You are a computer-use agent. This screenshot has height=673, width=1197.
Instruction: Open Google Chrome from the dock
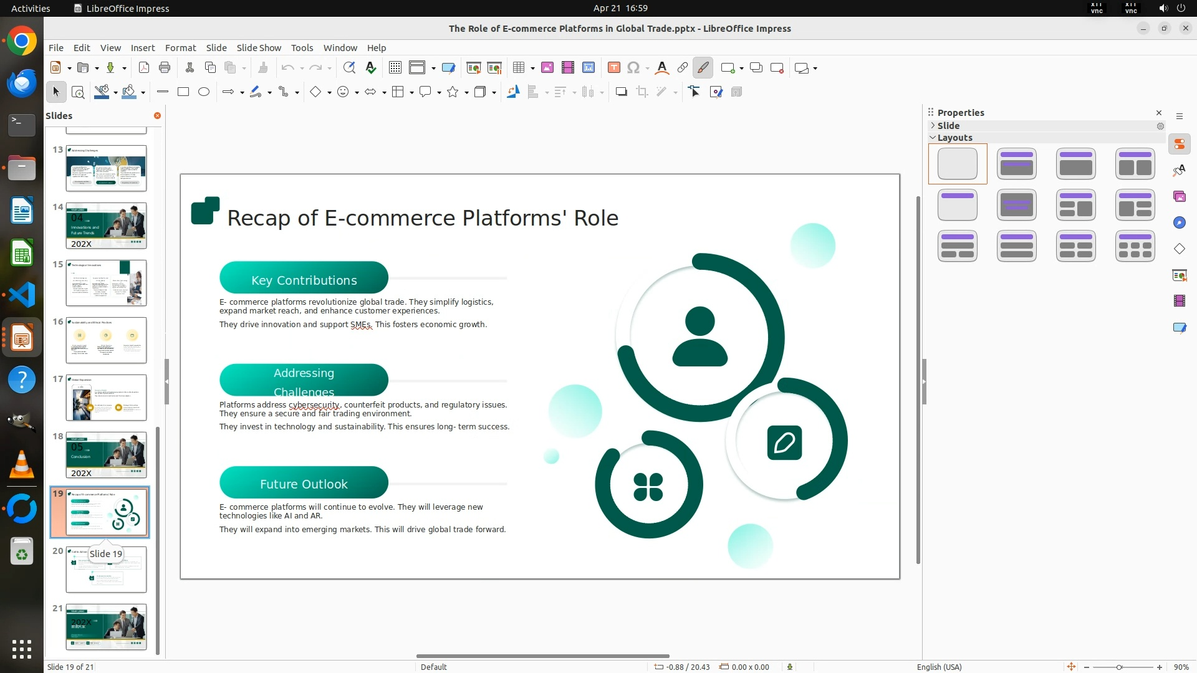click(22, 42)
